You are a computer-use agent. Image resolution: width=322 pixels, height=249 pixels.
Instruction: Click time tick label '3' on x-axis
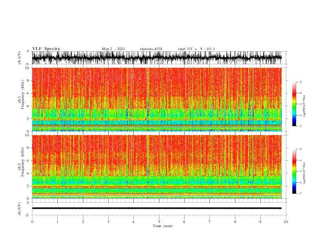pyautogui.click(x=108, y=222)
